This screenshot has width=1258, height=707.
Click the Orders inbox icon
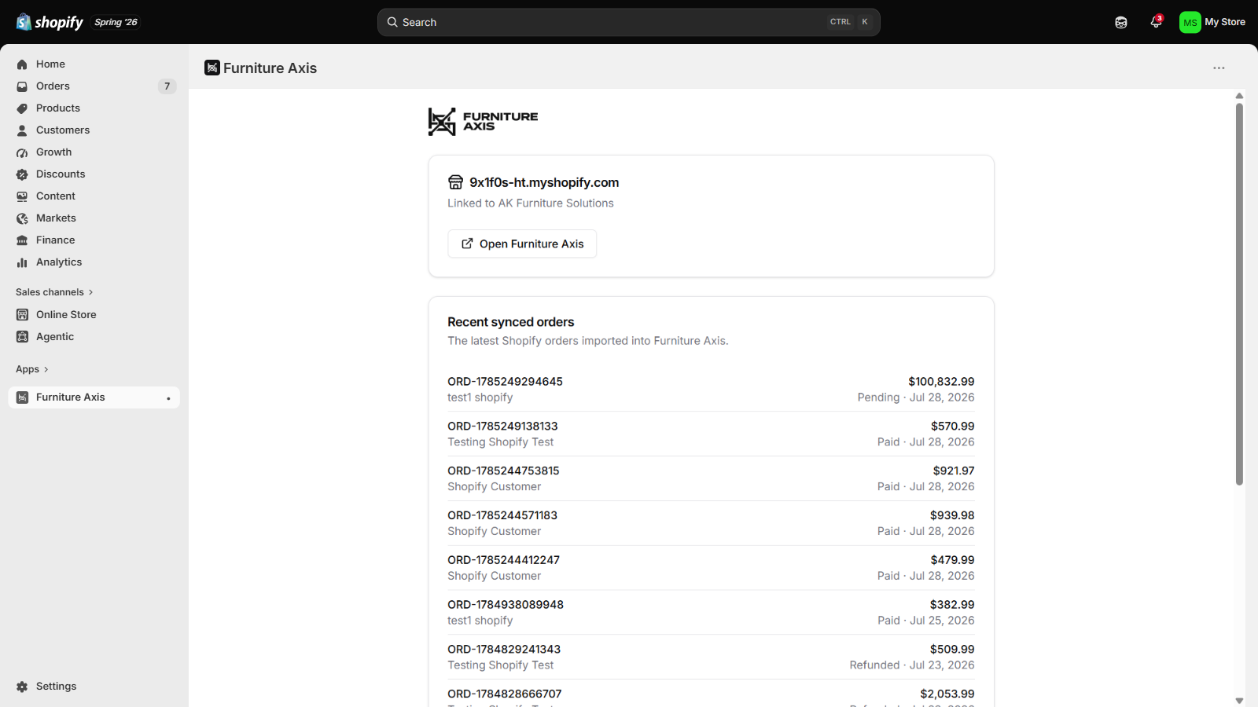(22, 86)
